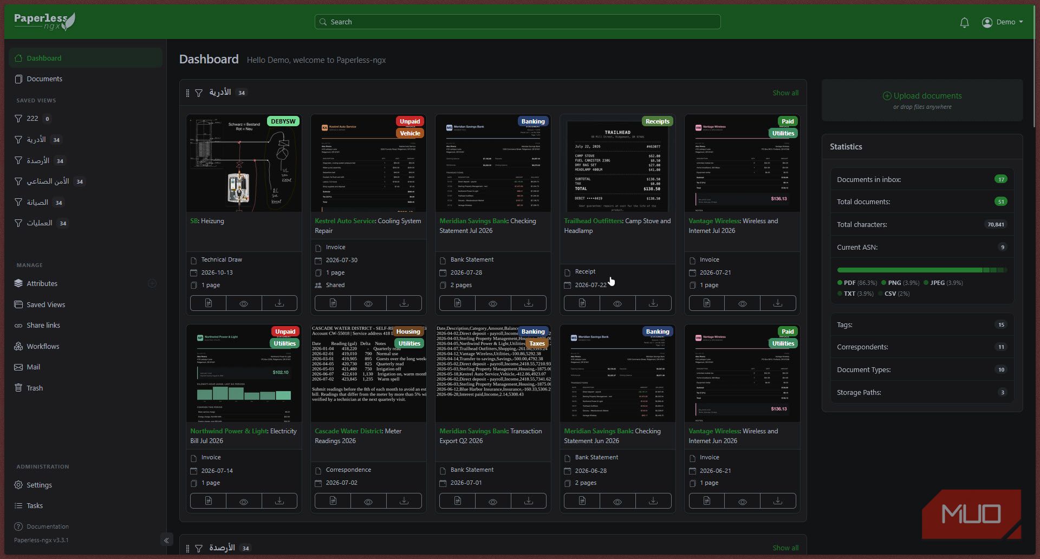Open details of Kestrel Auto Service document
1040x559 pixels.
tap(333, 303)
